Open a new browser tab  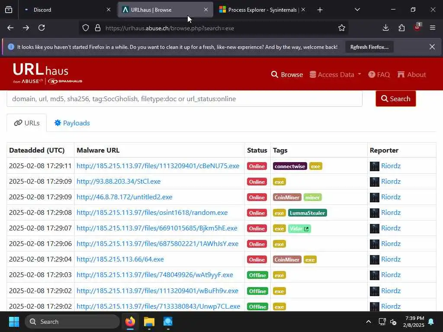coord(320,10)
